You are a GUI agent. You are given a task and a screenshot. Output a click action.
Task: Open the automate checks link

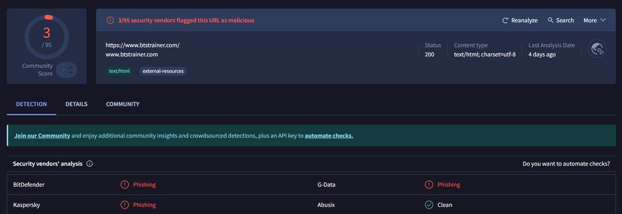point(329,136)
